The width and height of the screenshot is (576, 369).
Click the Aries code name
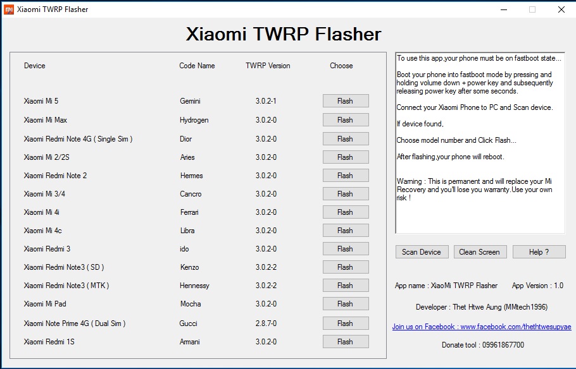click(x=187, y=157)
